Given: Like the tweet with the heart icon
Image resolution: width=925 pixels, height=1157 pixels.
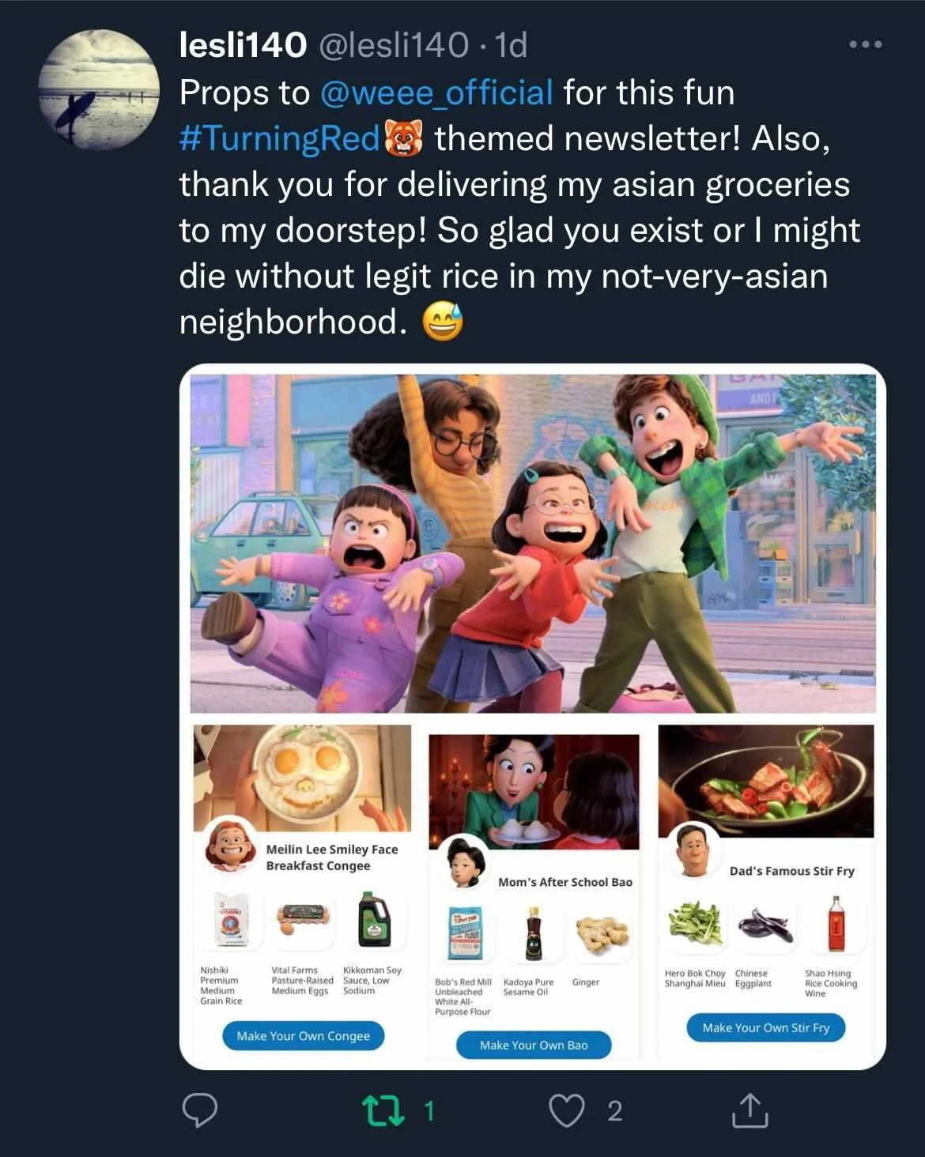Looking at the screenshot, I should [567, 1110].
